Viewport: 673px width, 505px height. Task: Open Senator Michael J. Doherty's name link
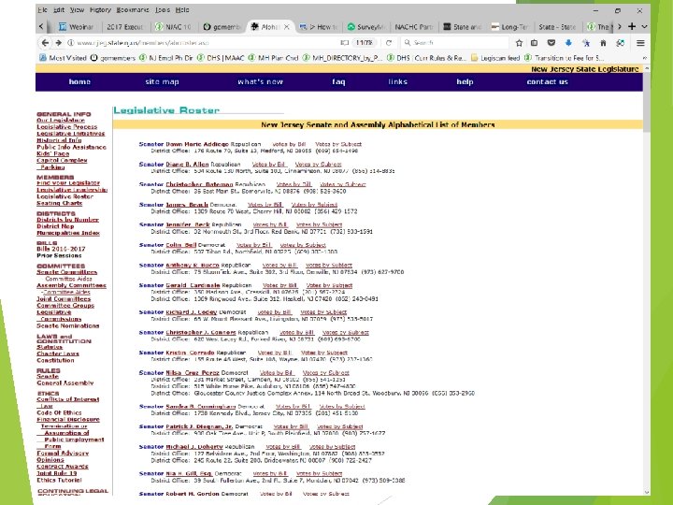coord(194,447)
